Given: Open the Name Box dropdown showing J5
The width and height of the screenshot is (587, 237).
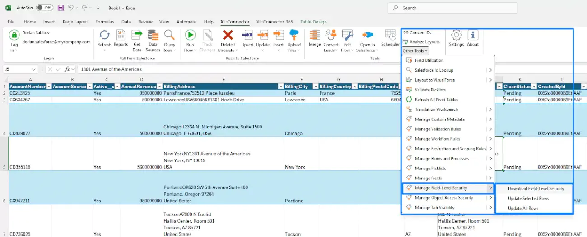Looking at the screenshot, I should 34,69.
